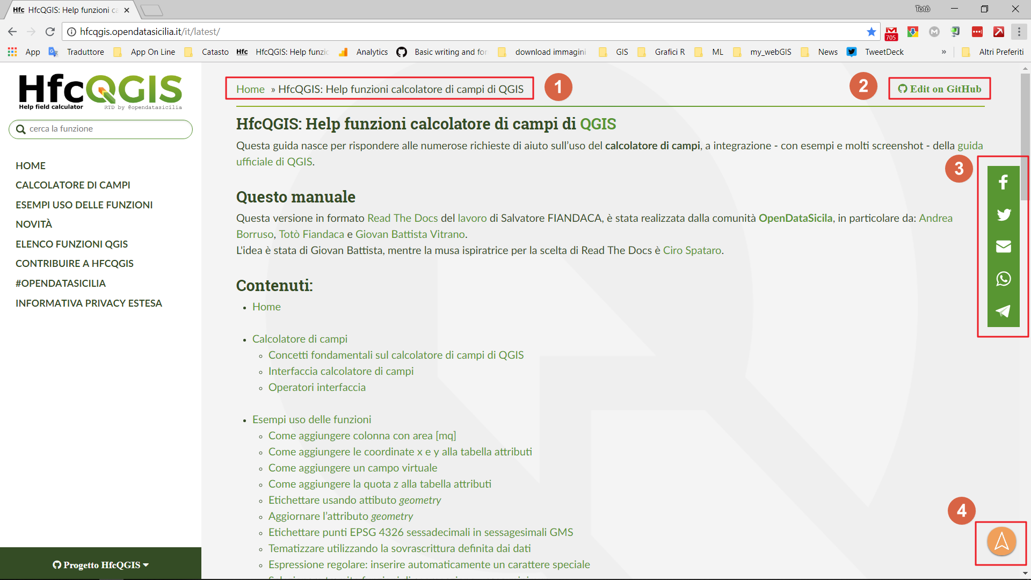Share via Telegram paper-plane icon
1031x580 pixels.
pos(1003,311)
